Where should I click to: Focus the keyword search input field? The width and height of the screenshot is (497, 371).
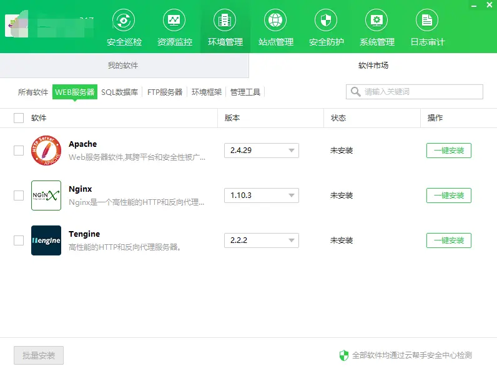pyautogui.click(x=415, y=92)
